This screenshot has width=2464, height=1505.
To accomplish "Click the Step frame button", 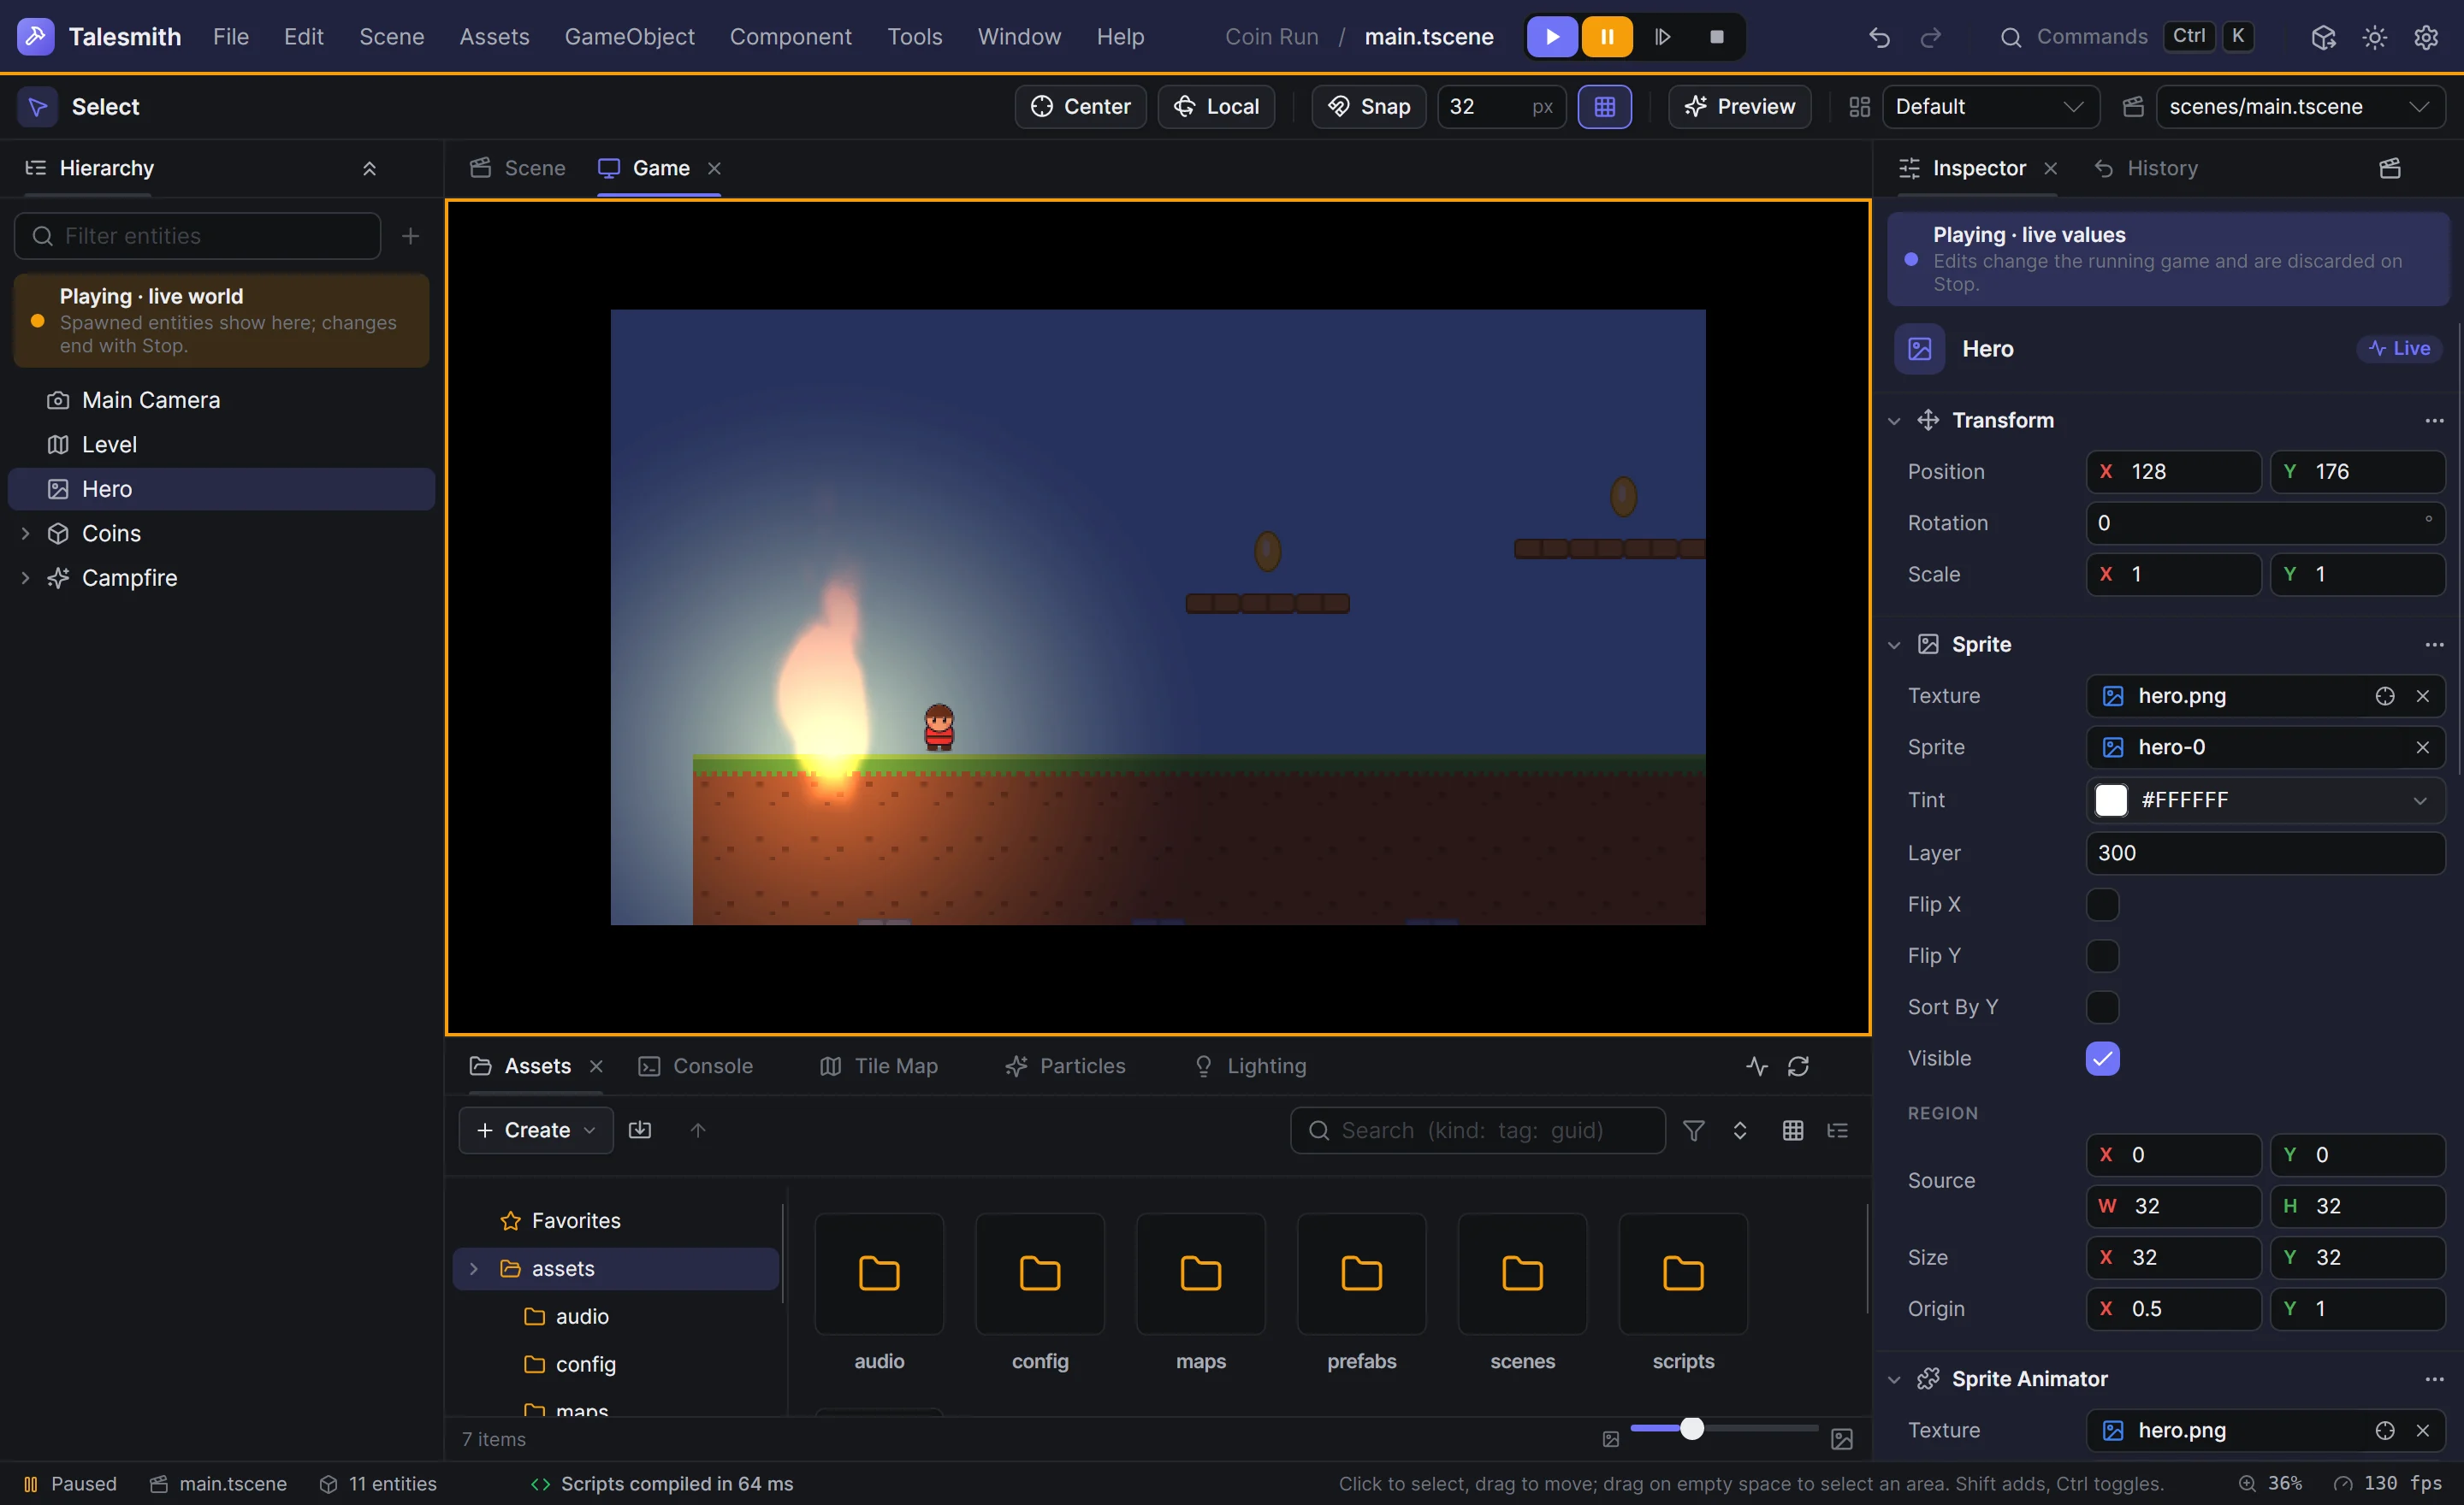I will click(x=1662, y=37).
